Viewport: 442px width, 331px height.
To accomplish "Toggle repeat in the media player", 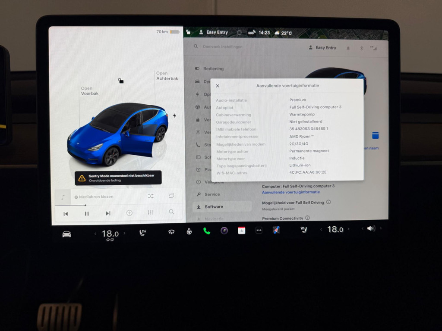I will pyautogui.click(x=171, y=196).
